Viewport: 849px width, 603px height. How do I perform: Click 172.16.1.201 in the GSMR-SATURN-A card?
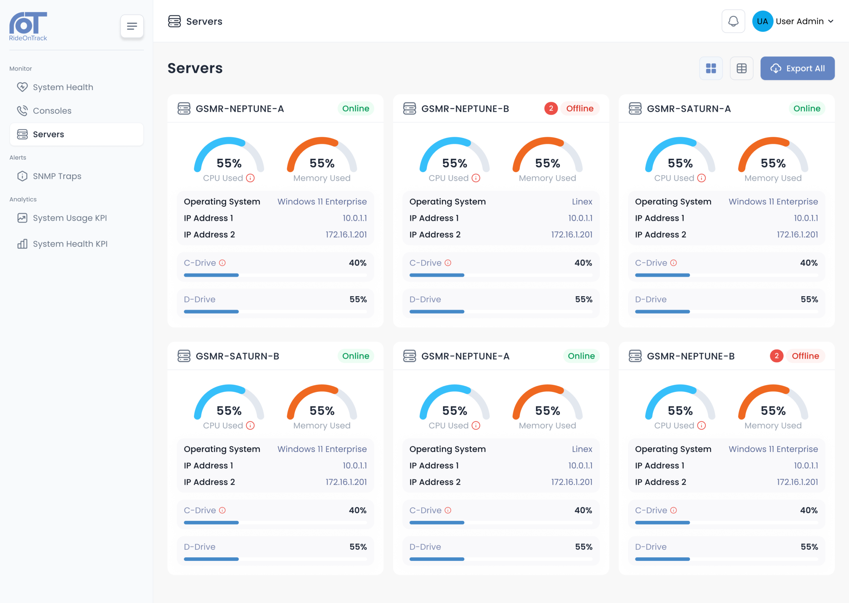pyautogui.click(x=797, y=235)
